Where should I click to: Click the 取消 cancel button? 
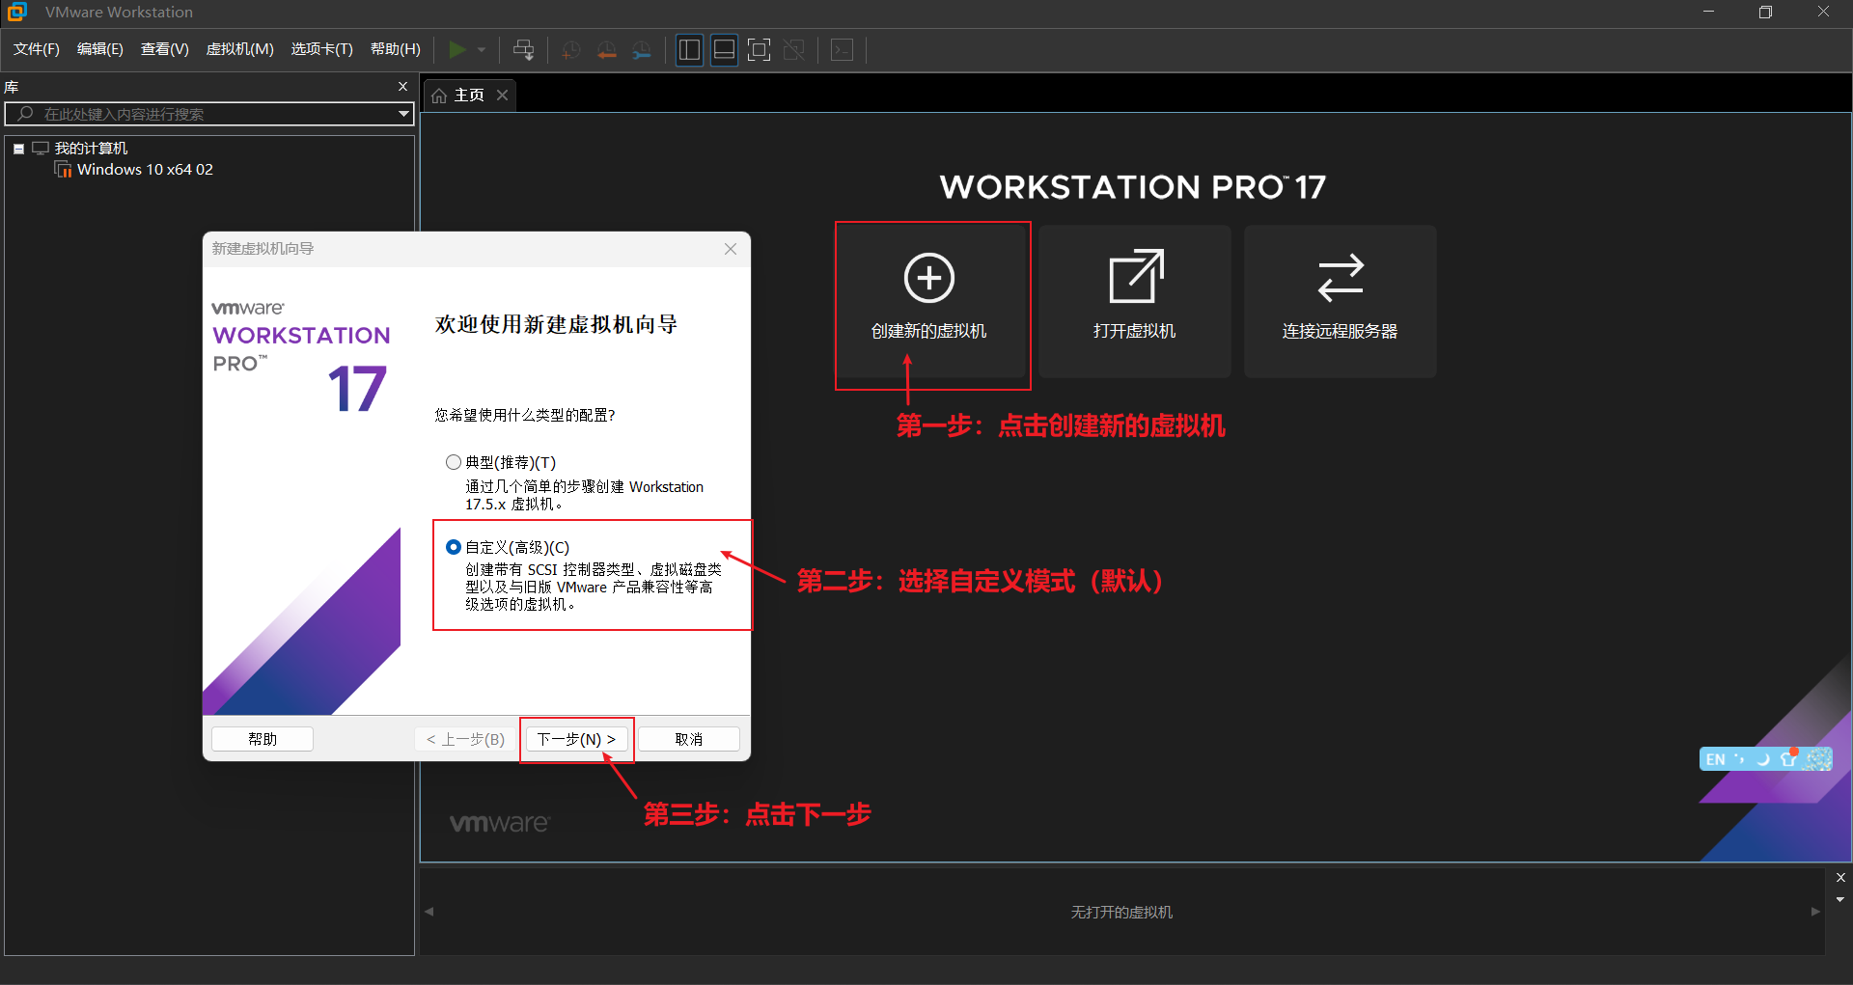689,739
